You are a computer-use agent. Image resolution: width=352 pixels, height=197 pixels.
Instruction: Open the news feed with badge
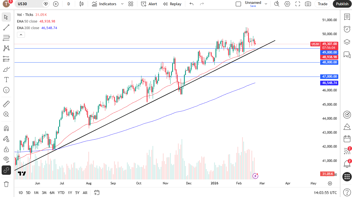click(347, 151)
